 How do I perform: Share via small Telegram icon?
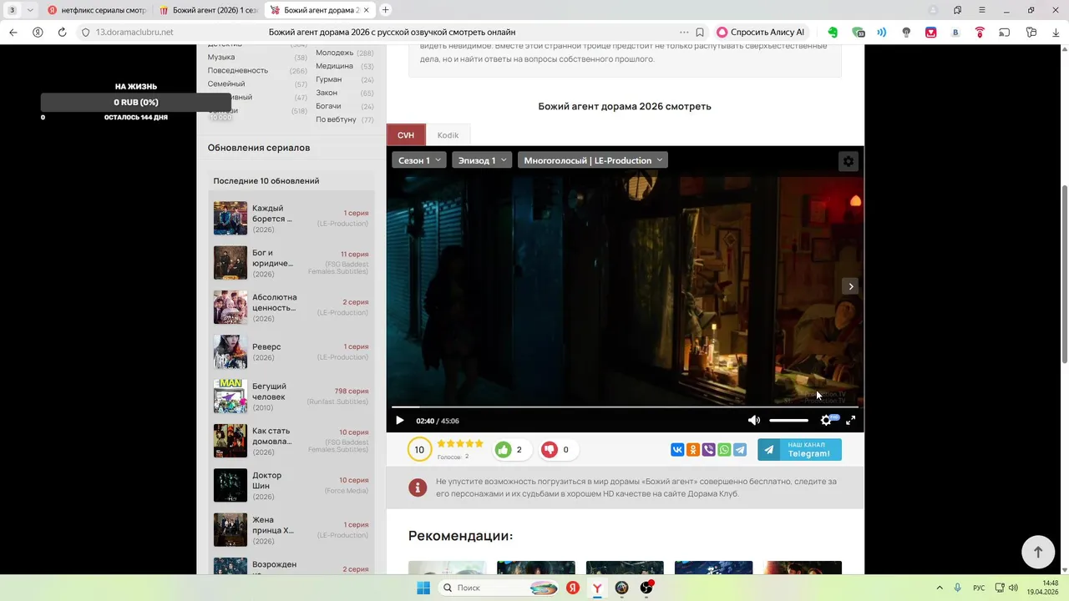tap(740, 450)
